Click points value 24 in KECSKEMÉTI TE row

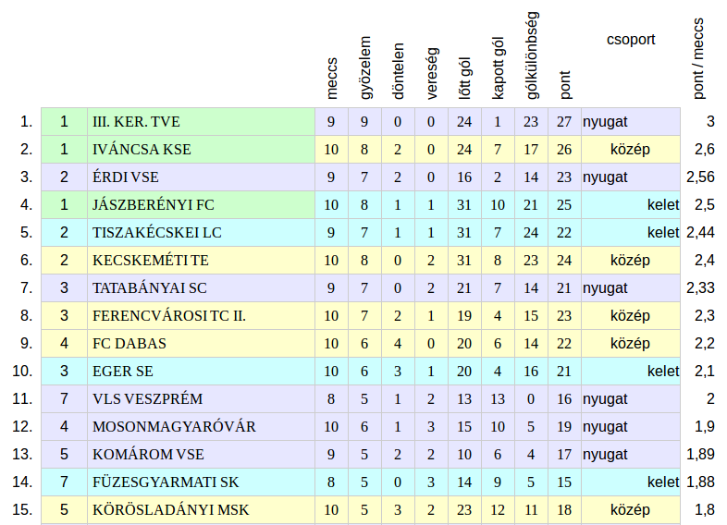[564, 260]
